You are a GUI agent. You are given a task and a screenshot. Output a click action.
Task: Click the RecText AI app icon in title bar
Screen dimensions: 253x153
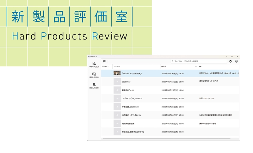[89, 57]
